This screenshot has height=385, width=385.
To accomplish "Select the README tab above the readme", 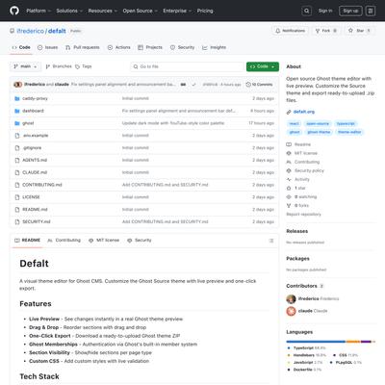I will (x=28, y=241).
